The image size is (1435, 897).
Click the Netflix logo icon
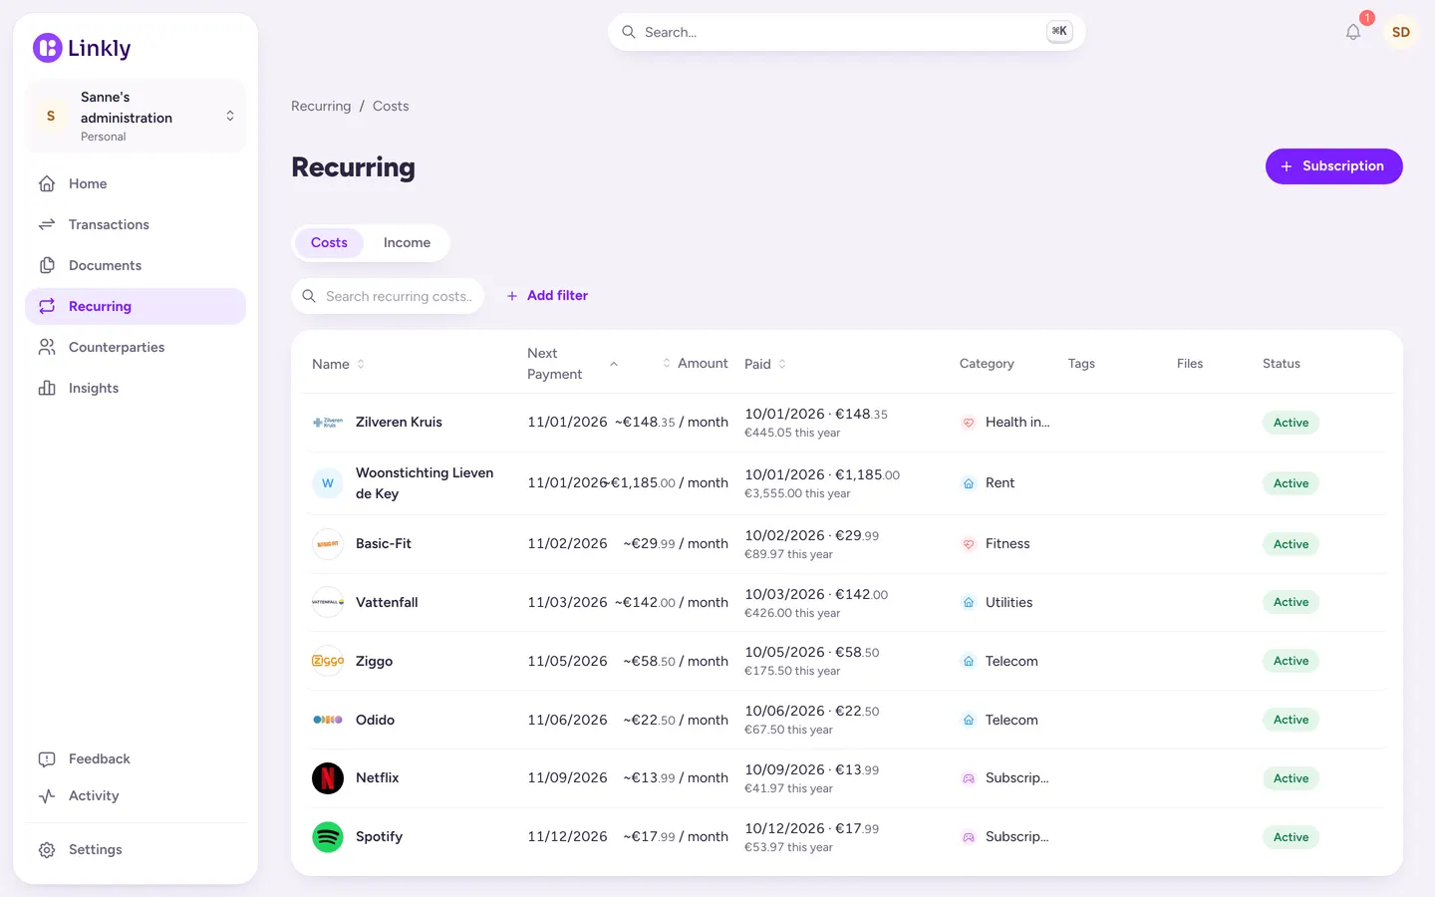click(328, 778)
